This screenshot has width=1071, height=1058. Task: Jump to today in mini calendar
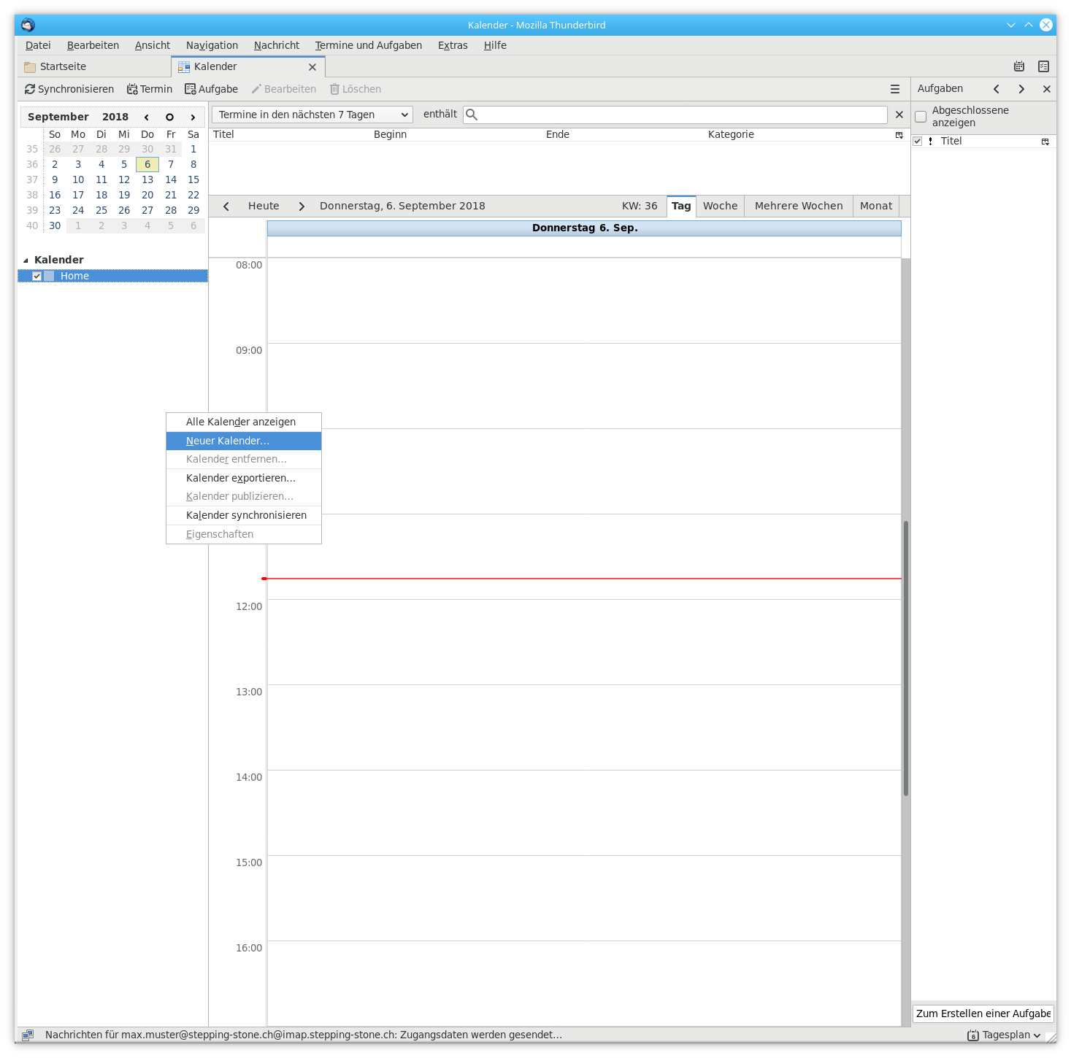(x=169, y=117)
